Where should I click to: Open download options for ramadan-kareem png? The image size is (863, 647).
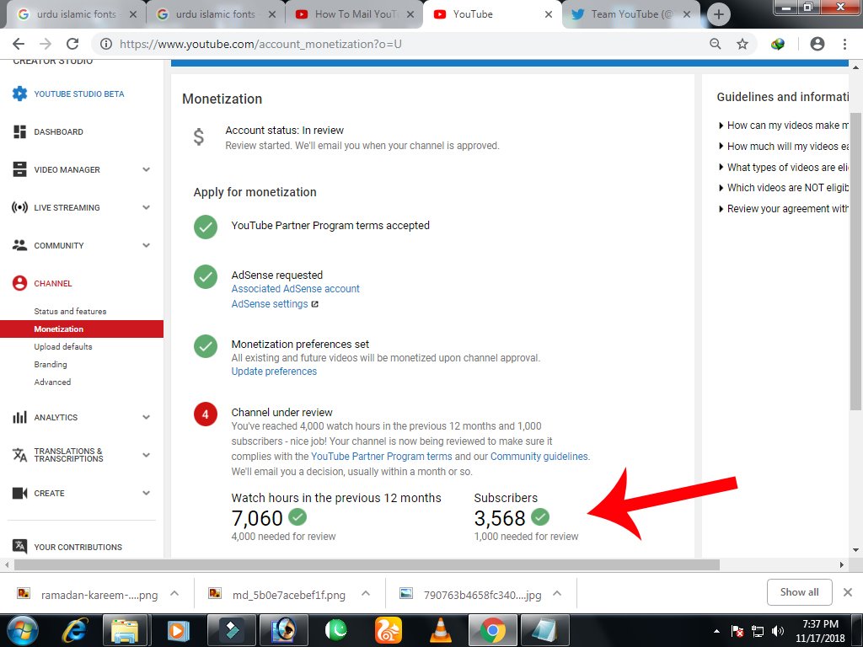(174, 594)
